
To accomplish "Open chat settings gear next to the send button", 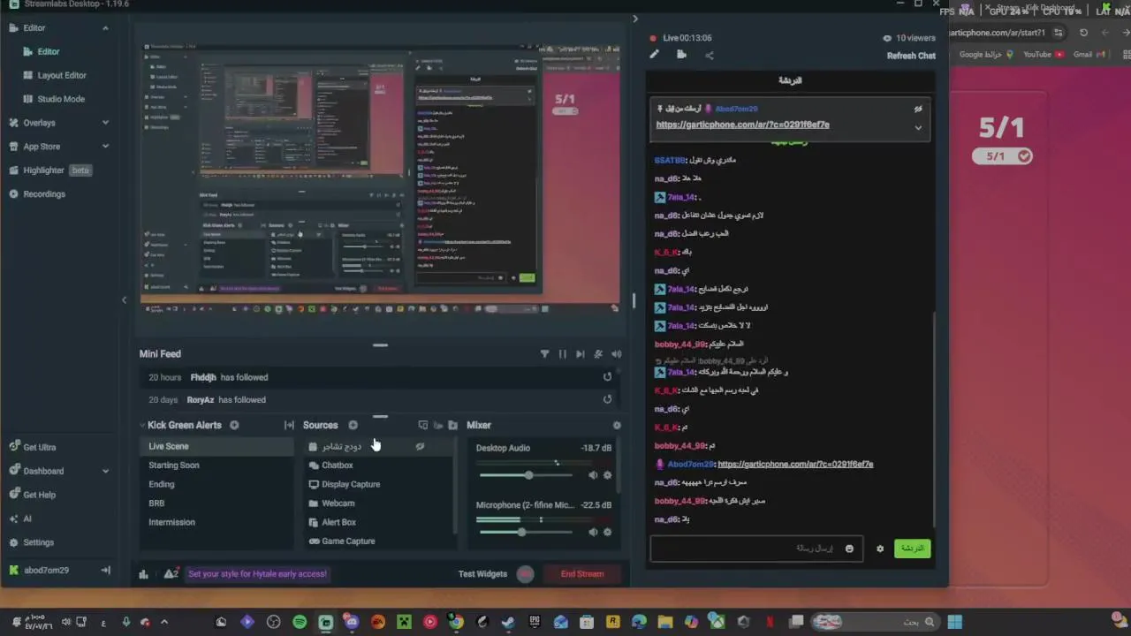I will click(x=879, y=549).
